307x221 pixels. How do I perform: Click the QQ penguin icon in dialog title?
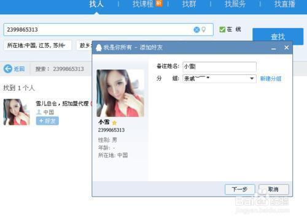[99, 48]
